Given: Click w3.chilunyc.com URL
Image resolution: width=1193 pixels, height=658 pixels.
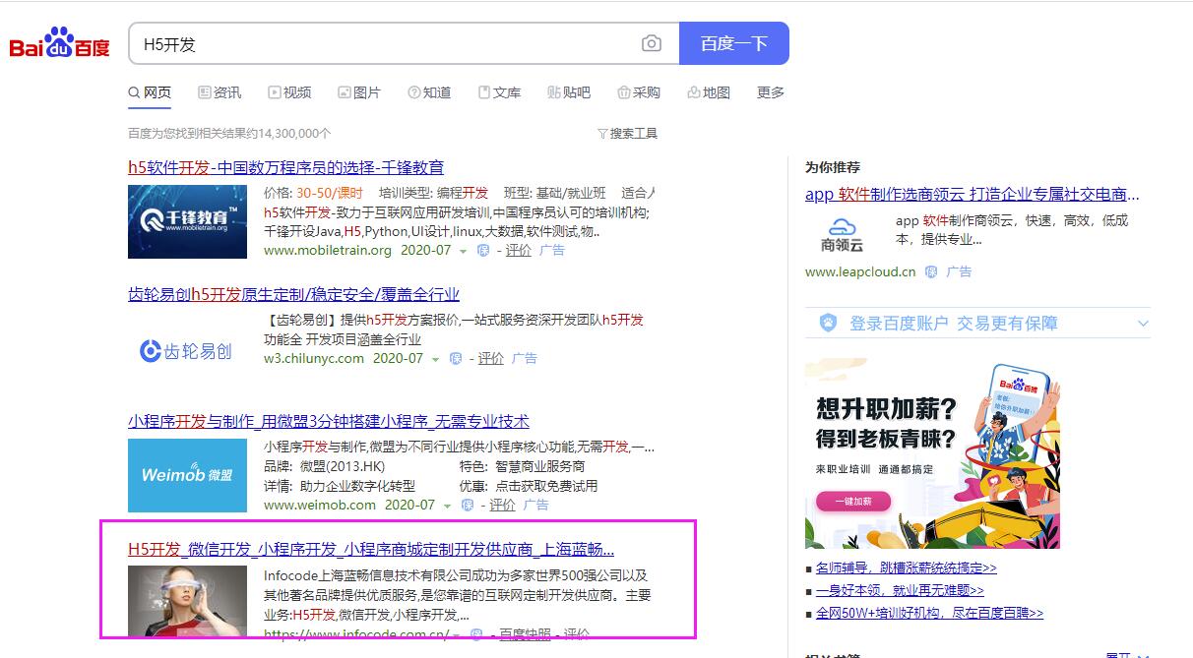Looking at the screenshot, I should [x=314, y=358].
